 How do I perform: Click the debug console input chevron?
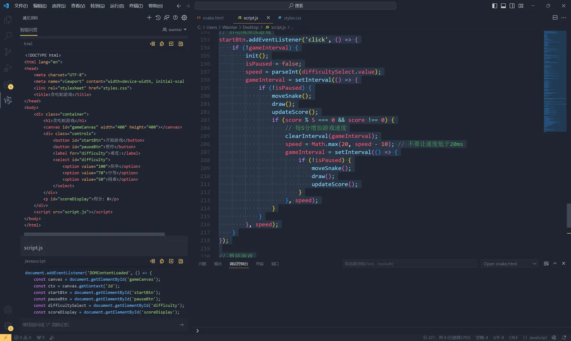197,330
